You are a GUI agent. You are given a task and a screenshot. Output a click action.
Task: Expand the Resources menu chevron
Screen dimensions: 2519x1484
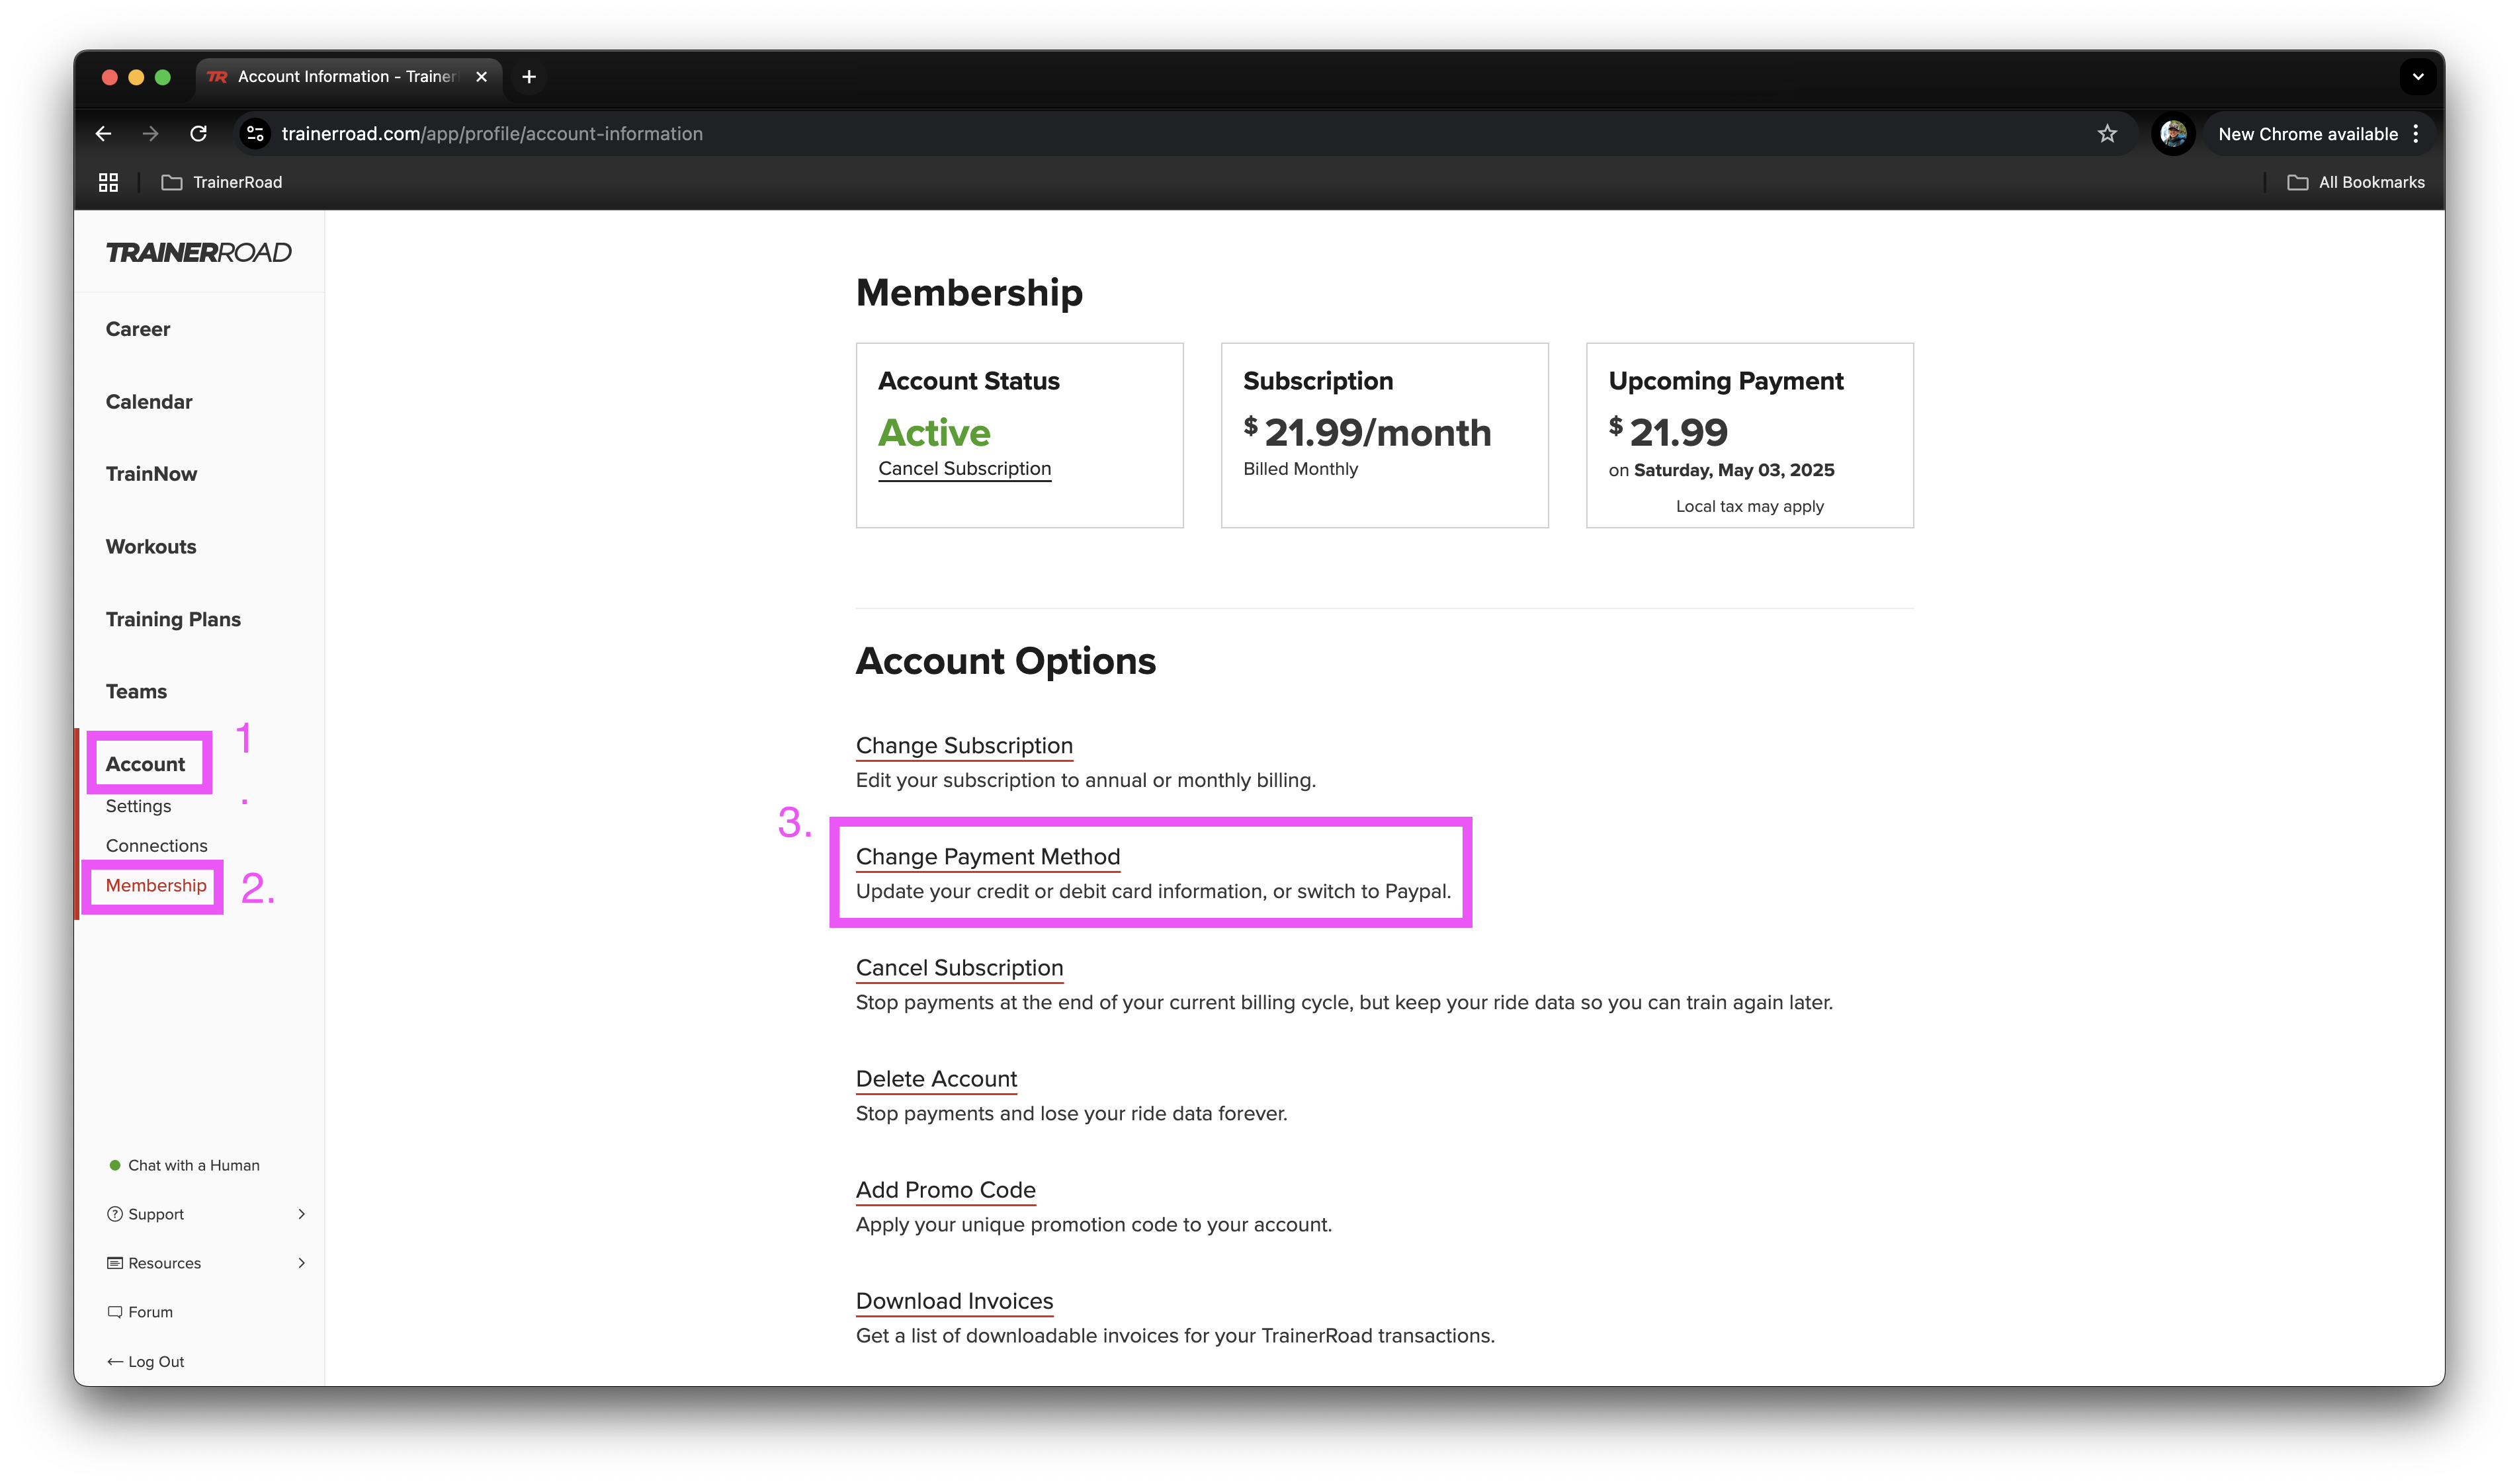(x=301, y=1263)
